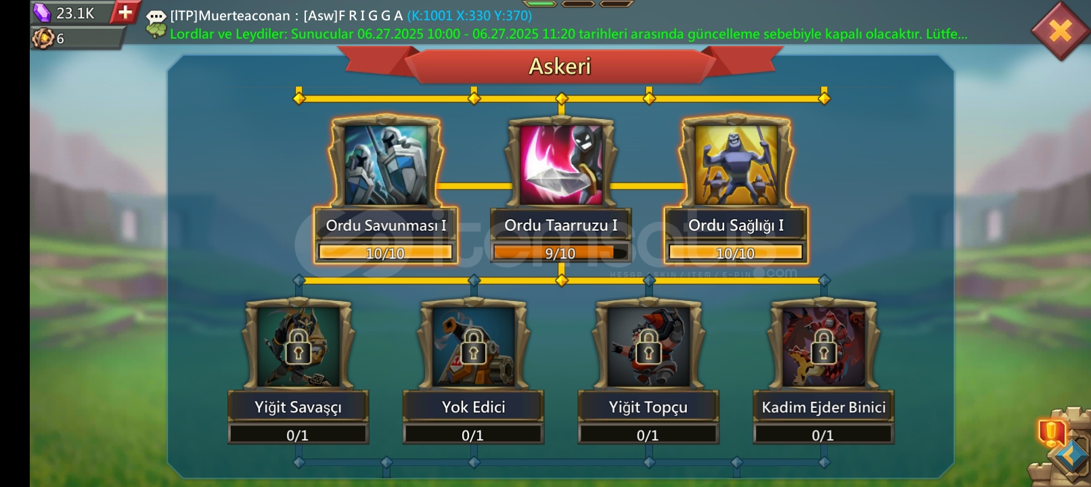The width and height of the screenshot is (1091, 487).
Task: Click the 9/10 Ordu Taarruzu progress bar
Action: pyautogui.click(x=560, y=253)
